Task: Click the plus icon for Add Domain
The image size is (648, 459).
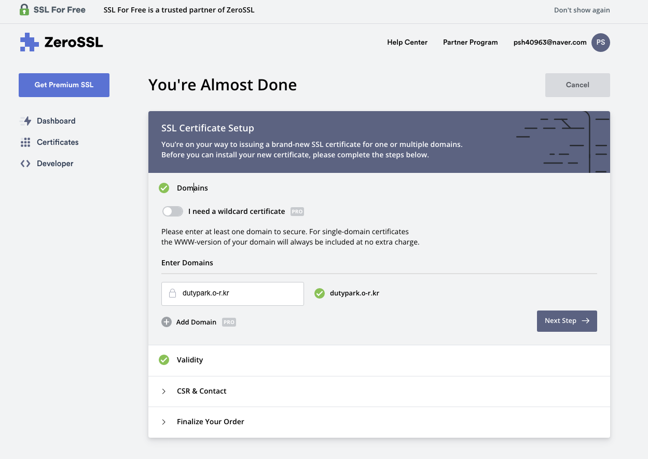Action: pyautogui.click(x=167, y=322)
